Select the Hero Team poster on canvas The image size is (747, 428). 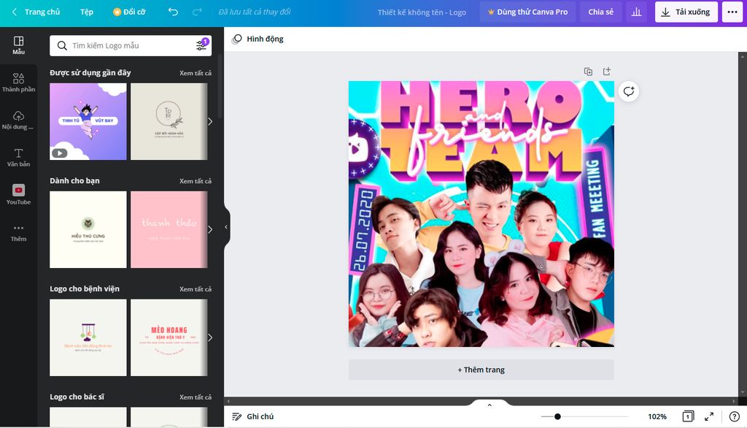[481, 214]
